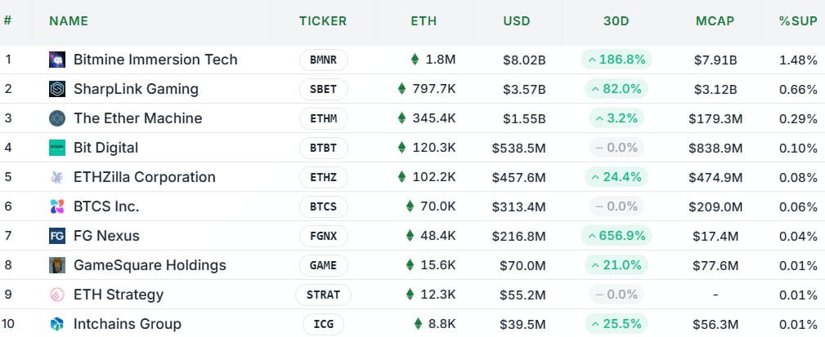Click the SharpLink Gaming logo icon

[x=57, y=89]
